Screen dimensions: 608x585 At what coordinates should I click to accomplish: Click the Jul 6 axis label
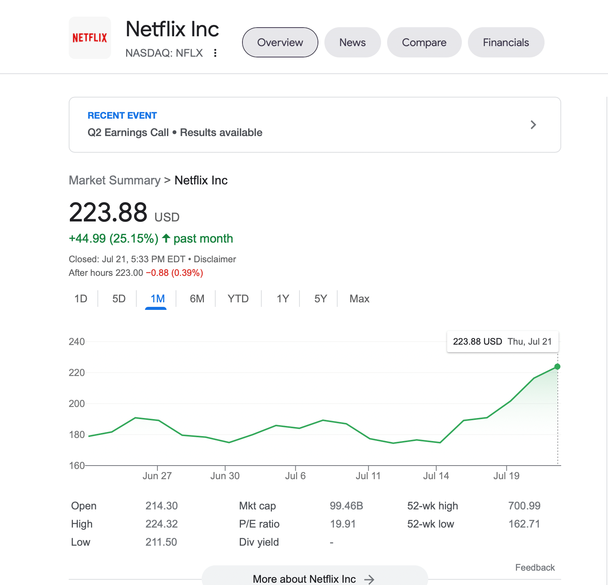tap(295, 476)
